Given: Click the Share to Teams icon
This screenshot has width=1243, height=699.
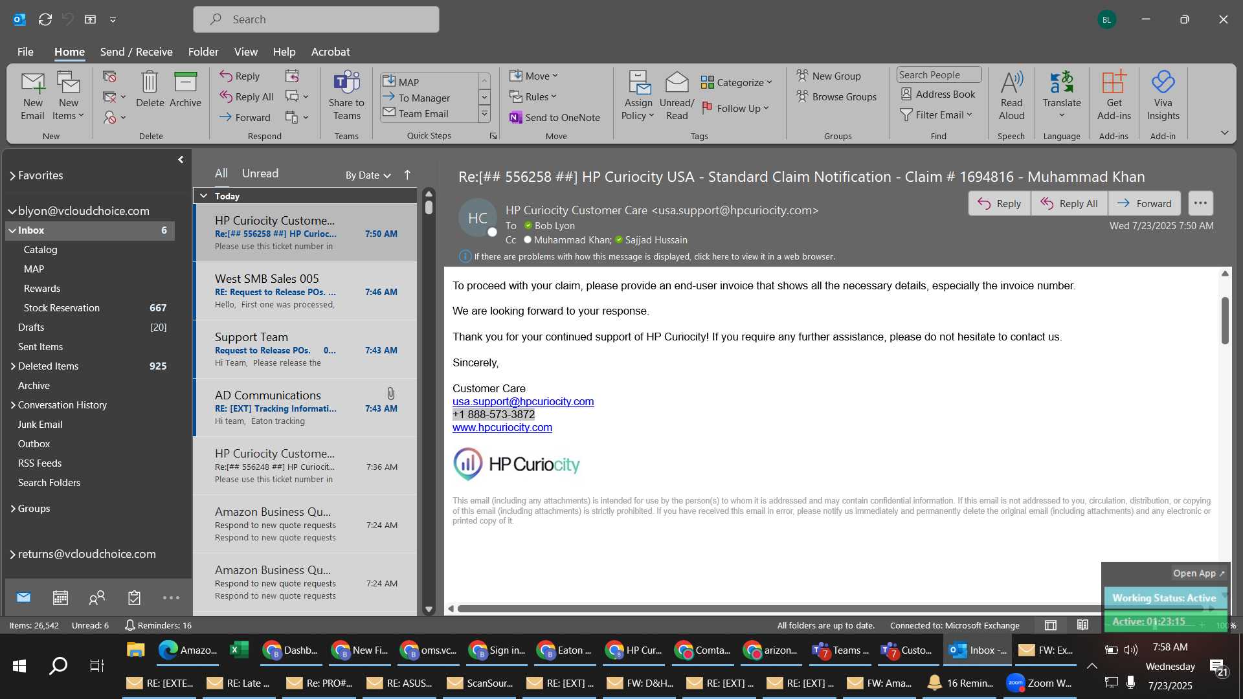Looking at the screenshot, I should (x=346, y=96).
